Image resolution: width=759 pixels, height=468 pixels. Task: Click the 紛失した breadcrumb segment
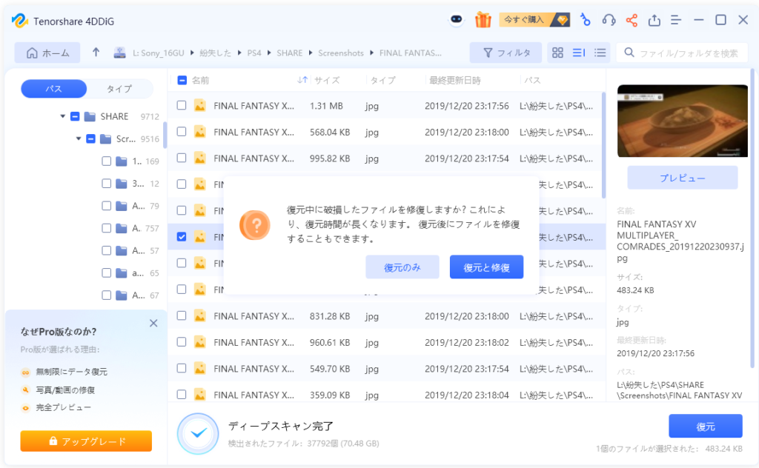(x=216, y=53)
